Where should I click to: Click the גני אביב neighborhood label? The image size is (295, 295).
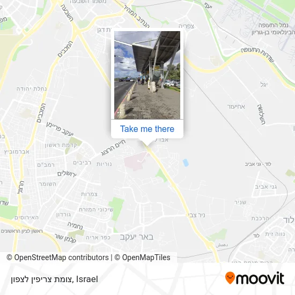266,187
